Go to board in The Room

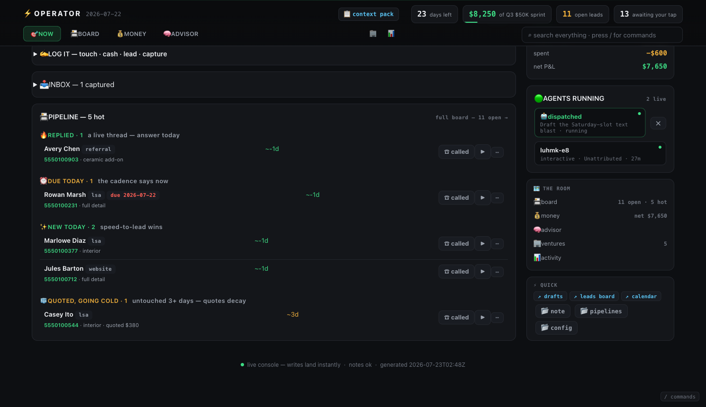pos(600,202)
